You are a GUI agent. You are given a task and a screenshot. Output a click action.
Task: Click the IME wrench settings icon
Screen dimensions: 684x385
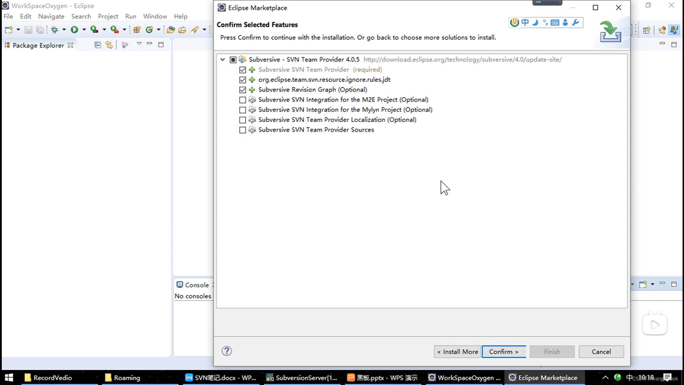pos(576,22)
